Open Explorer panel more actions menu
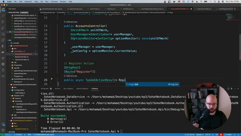241x136 pixels. pyautogui.click(x=35, y=9)
